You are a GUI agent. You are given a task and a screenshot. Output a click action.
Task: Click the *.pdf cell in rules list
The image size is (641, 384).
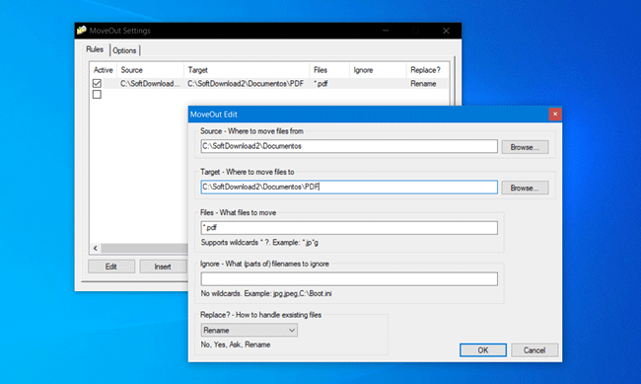click(320, 84)
